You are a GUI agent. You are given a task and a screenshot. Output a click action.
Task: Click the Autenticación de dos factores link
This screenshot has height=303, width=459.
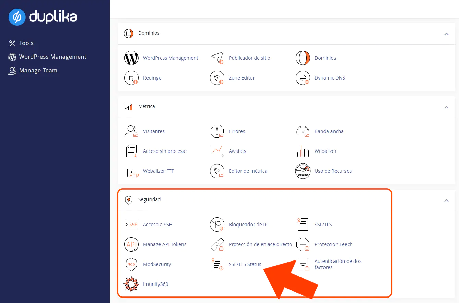tap(338, 264)
